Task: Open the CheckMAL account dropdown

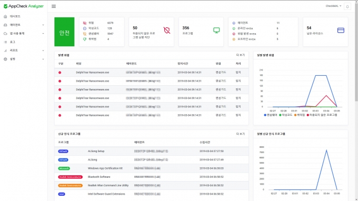Action: [x=333, y=6]
